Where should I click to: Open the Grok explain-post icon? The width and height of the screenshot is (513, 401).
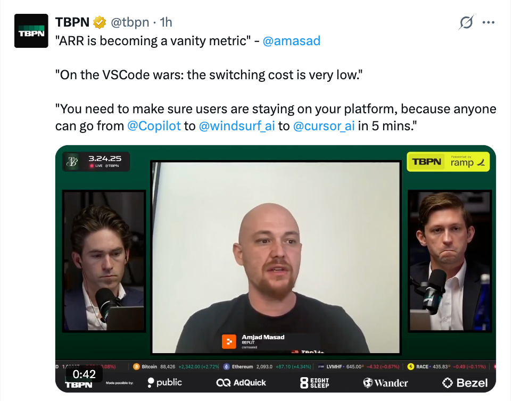pyautogui.click(x=466, y=22)
